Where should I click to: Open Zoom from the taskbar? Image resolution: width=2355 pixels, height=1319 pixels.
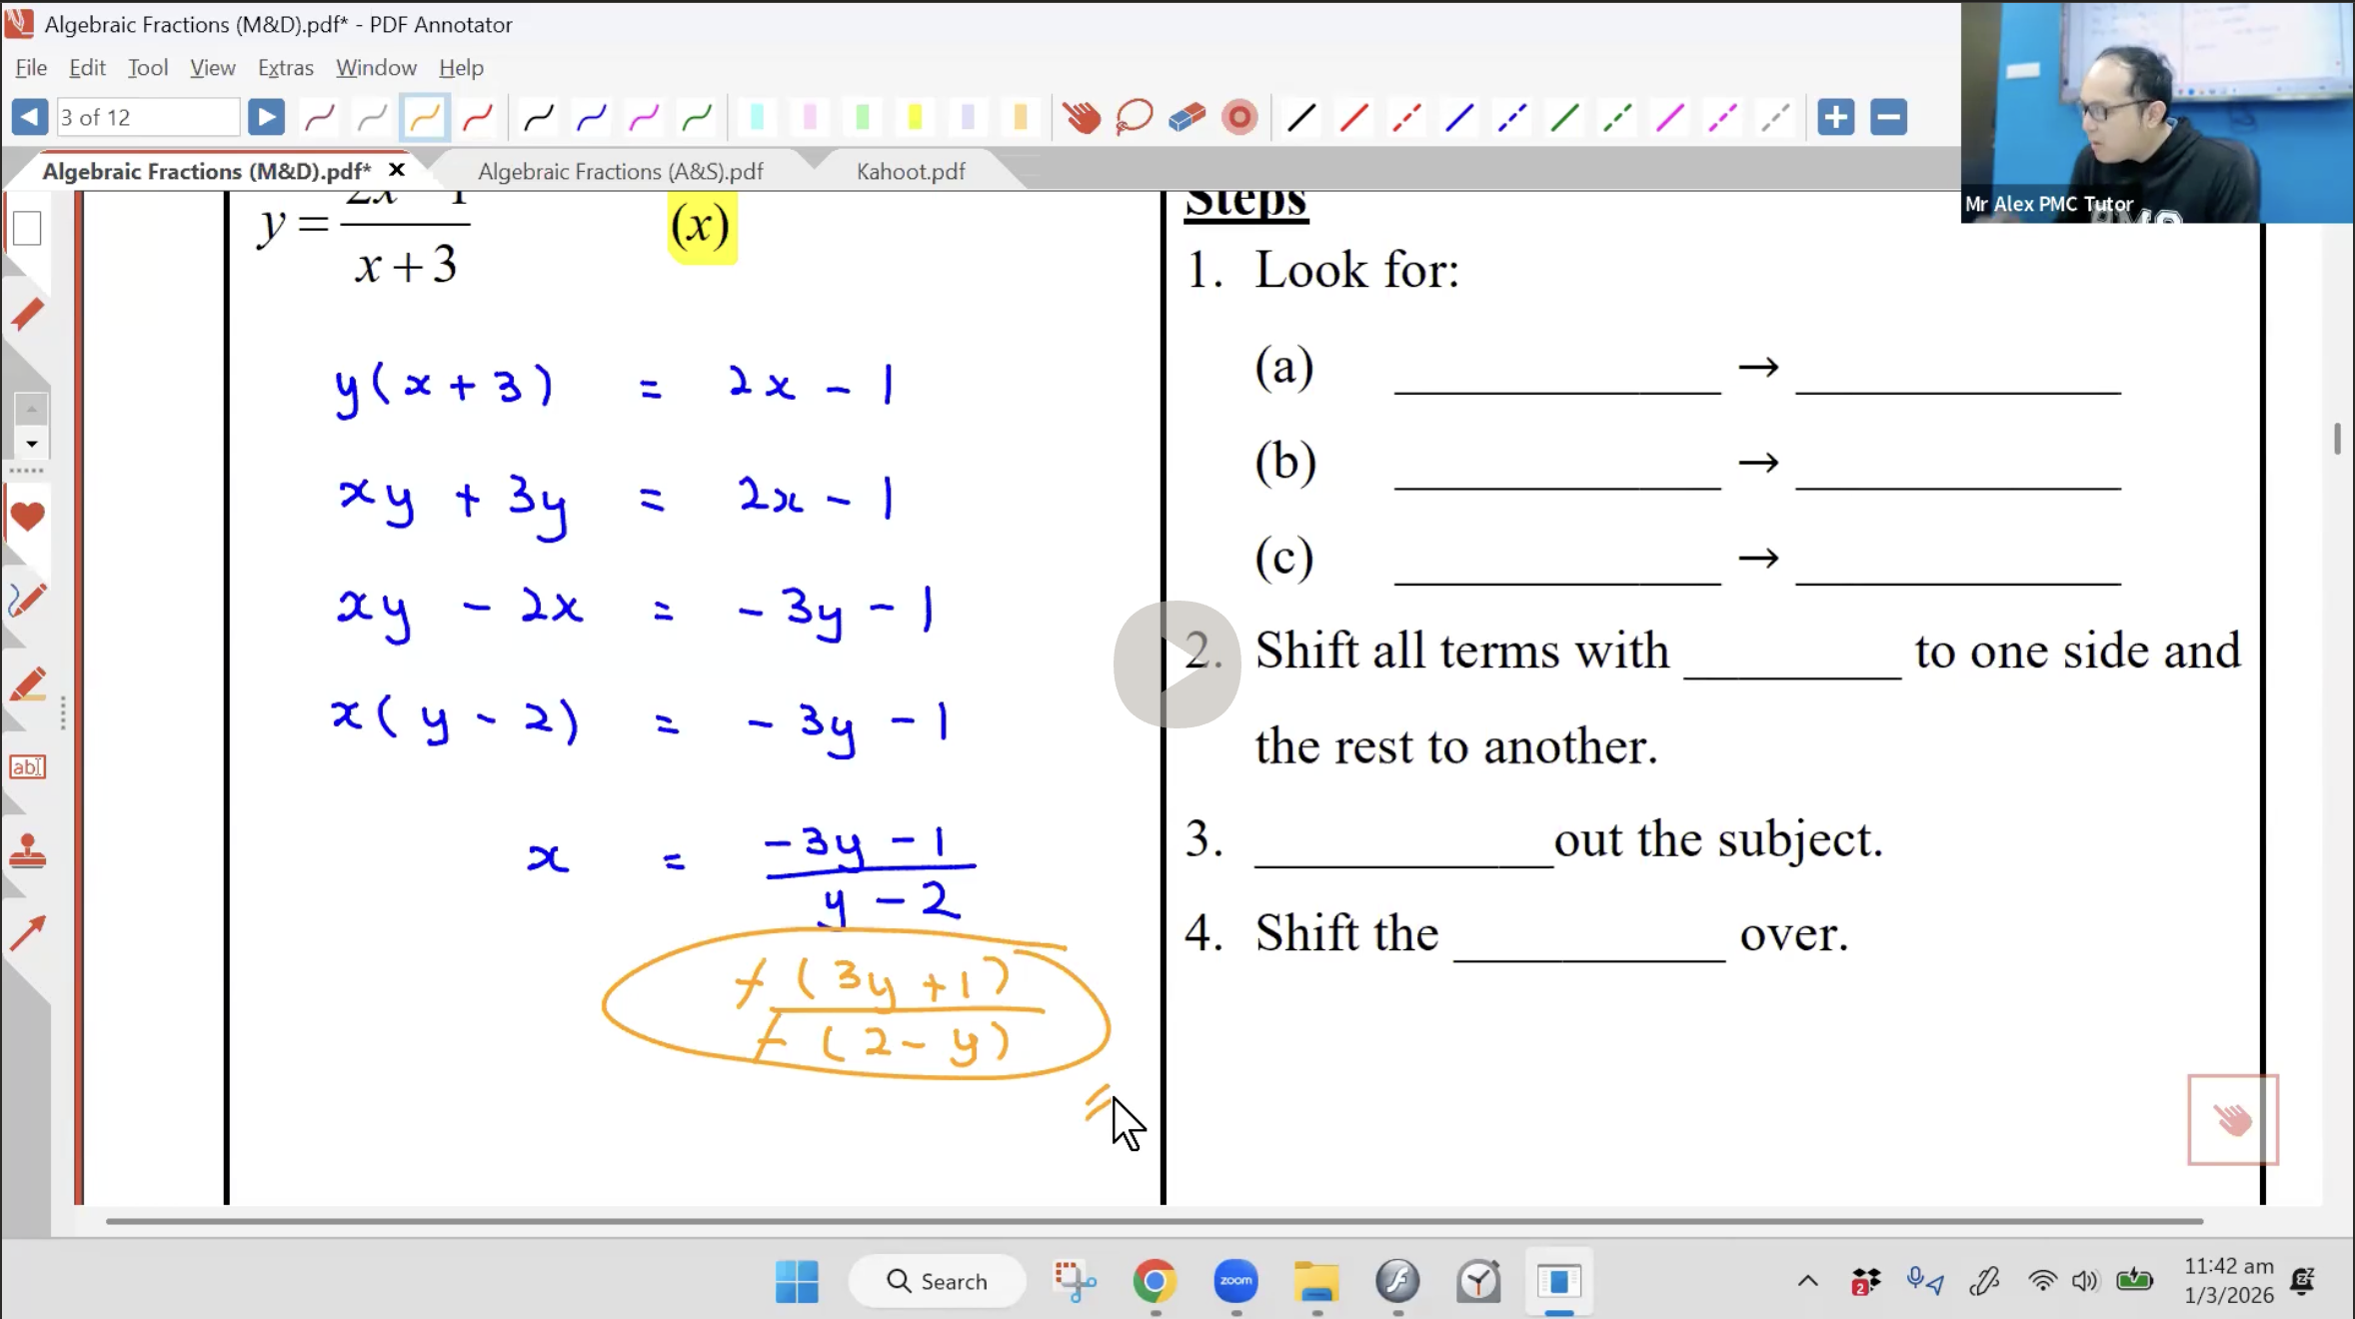[1235, 1281]
